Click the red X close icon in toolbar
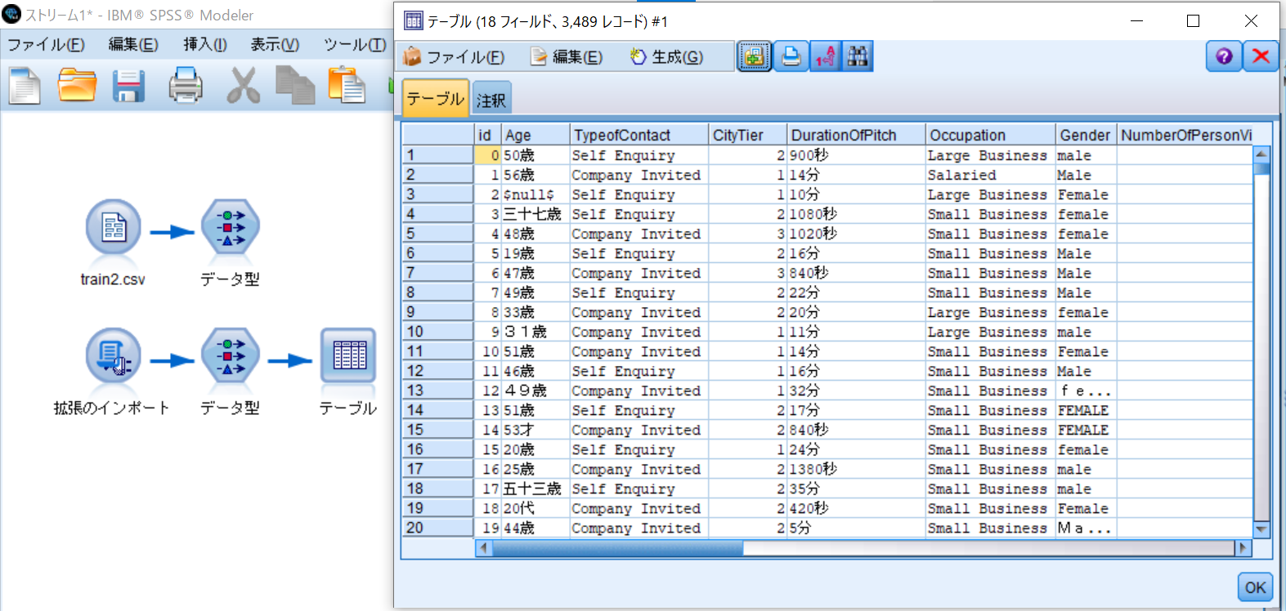Image resolution: width=1286 pixels, height=611 pixels. (x=1261, y=56)
